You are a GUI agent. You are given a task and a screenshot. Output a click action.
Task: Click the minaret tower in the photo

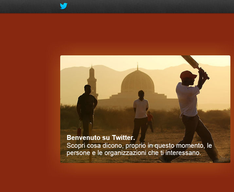[92, 82]
